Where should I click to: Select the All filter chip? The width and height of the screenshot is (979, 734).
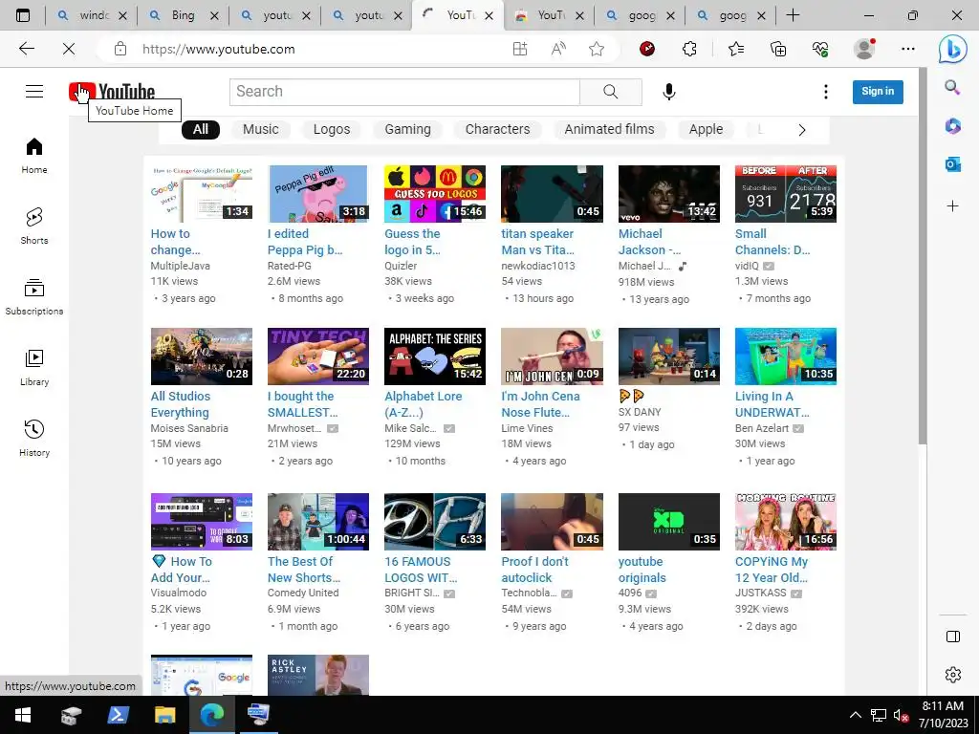(x=201, y=129)
